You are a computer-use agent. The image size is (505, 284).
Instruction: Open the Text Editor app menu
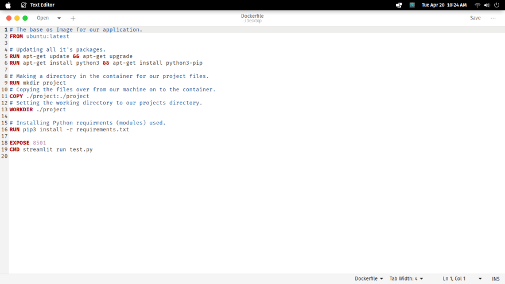(x=42, y=5)
